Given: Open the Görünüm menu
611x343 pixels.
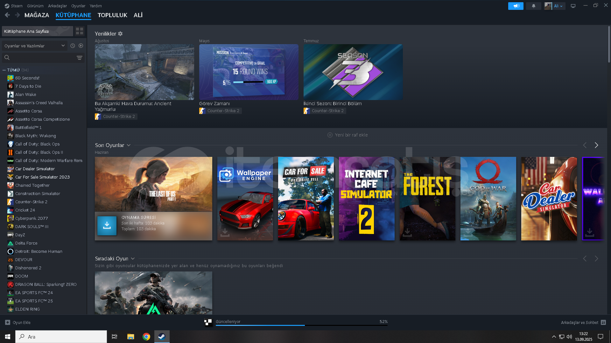Looking at the screenshot, I should point(35,6).
